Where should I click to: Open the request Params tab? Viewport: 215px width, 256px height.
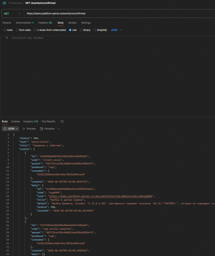6,22
